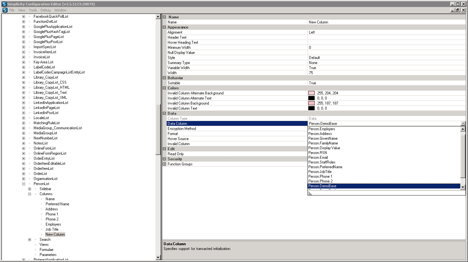Screen dimensions: 468x262
Task: Expand the Search node under PersonList
Action: click(x=29, y=240)
